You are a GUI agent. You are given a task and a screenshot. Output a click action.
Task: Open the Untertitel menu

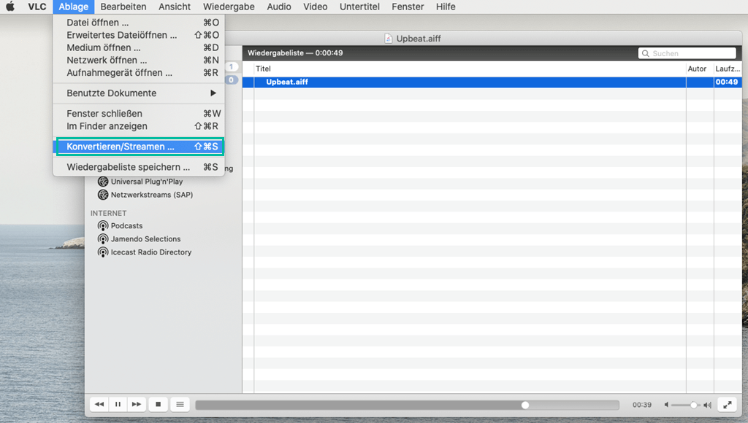pyautogui.click(x=359, y=7)
